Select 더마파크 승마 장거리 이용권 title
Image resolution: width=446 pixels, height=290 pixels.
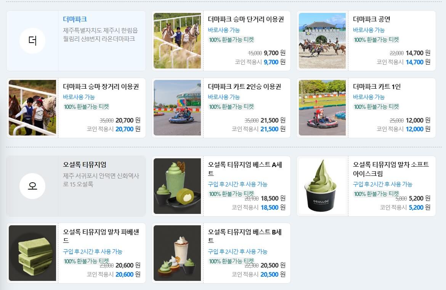(x=101, y=86)
